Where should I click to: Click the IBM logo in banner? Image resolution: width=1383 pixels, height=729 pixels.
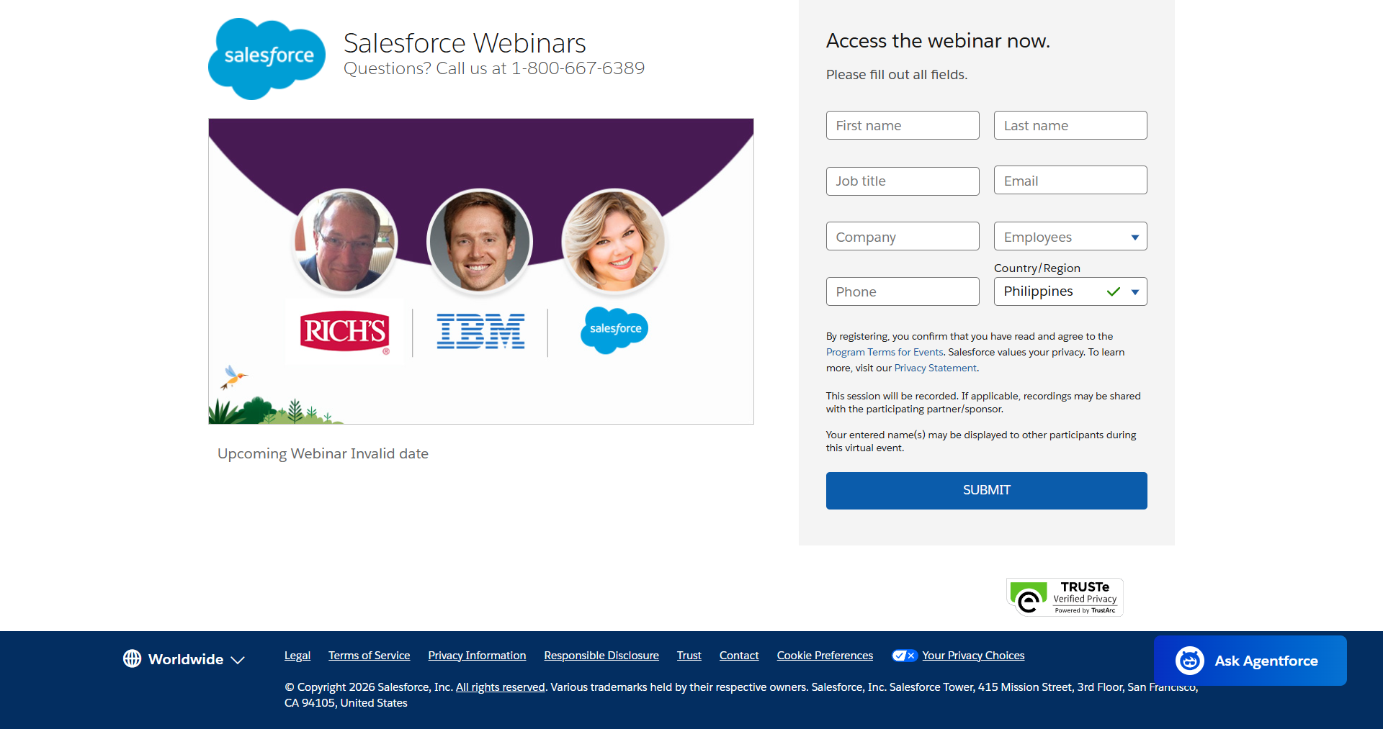pyautogui.click(x=480, y=331)
